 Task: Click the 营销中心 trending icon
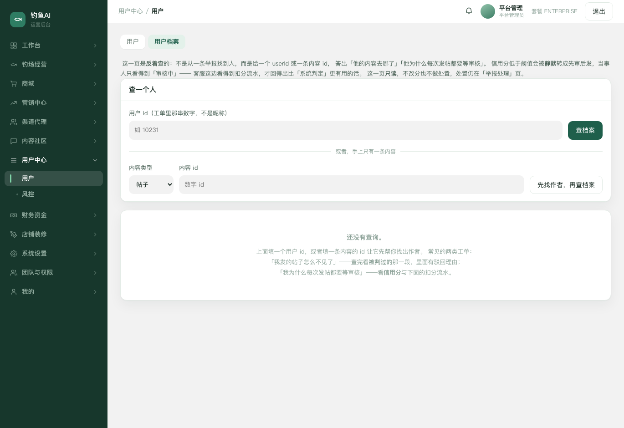[14, 103]
